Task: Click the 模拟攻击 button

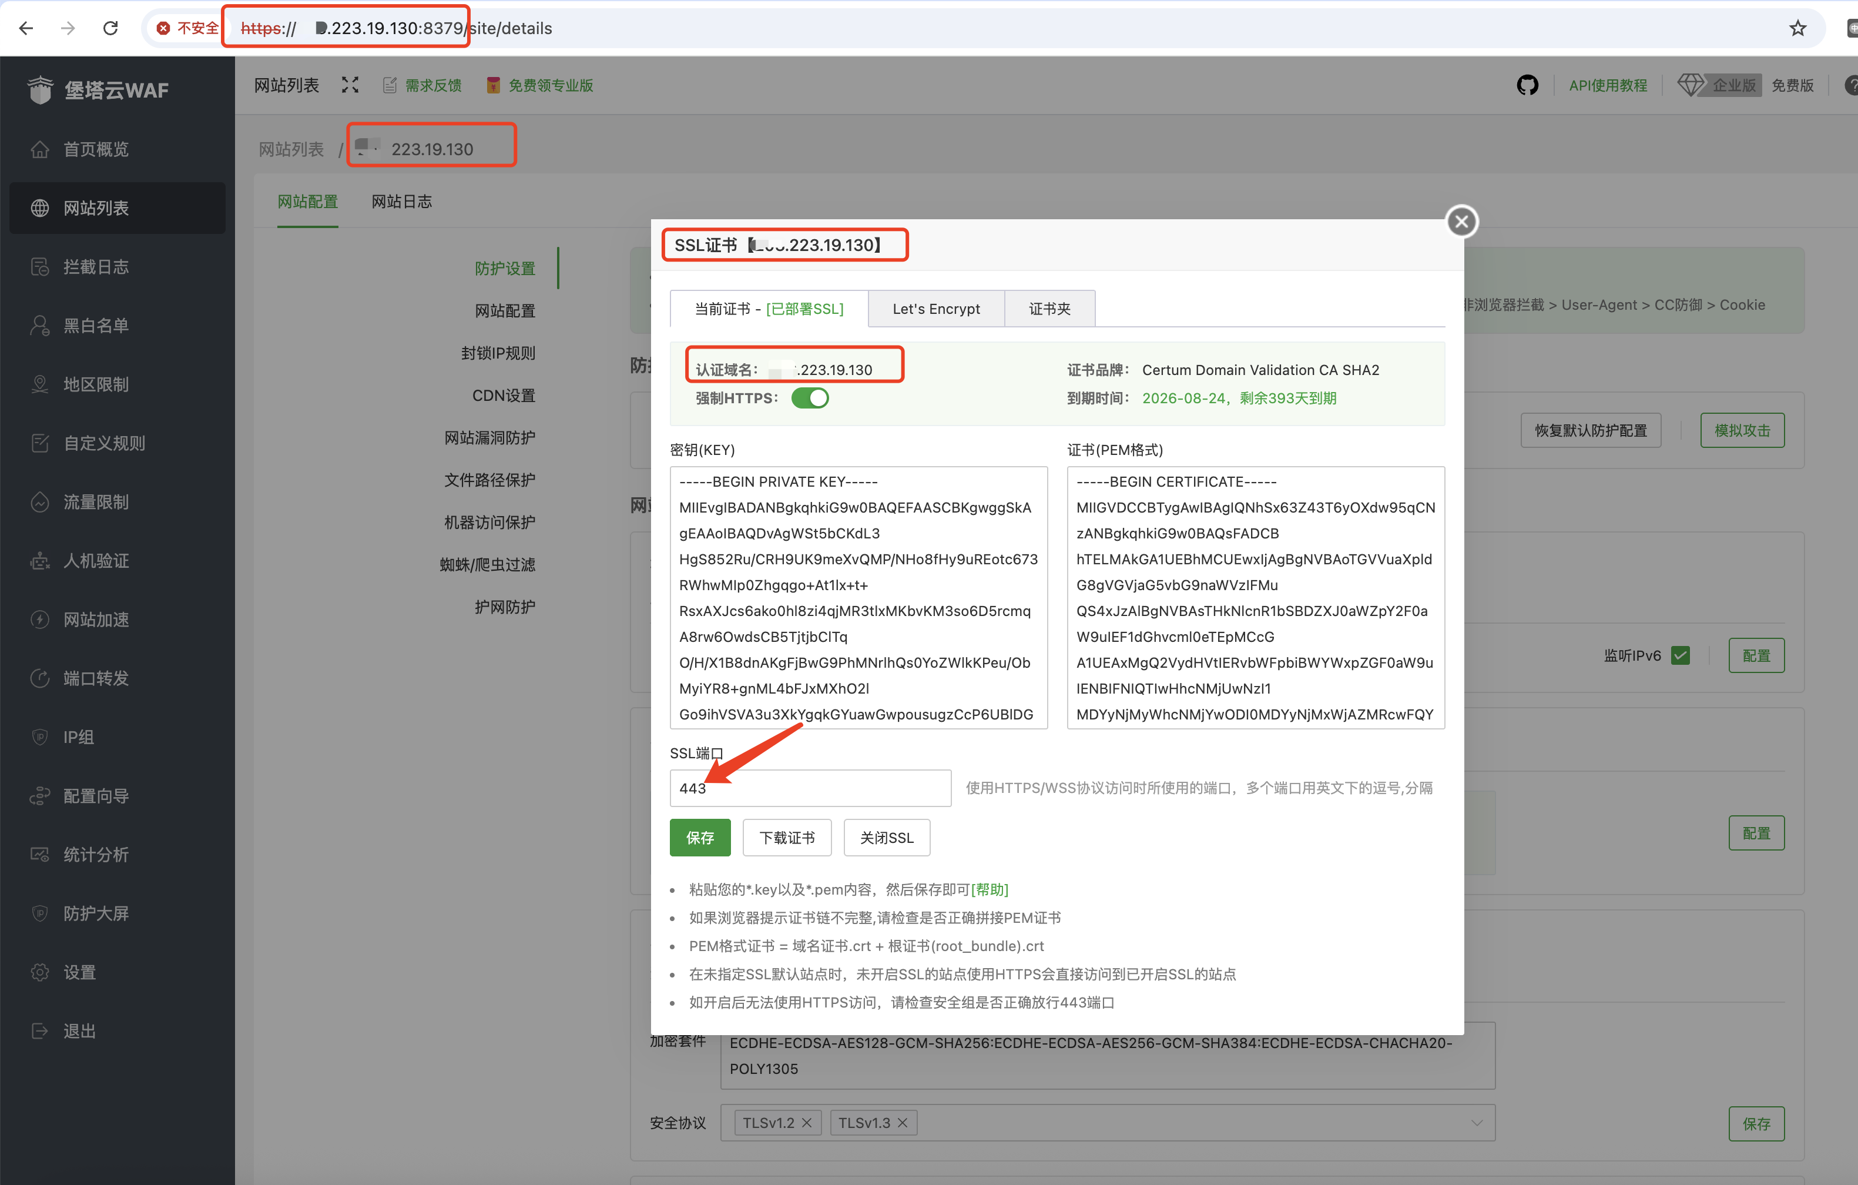Action: [1742, 430]
